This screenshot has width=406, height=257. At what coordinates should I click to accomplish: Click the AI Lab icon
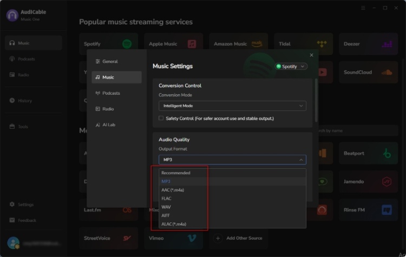[97, 125]
